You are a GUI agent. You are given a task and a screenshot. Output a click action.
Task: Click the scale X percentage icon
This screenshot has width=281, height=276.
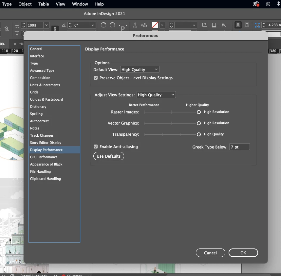coord(17,25)
